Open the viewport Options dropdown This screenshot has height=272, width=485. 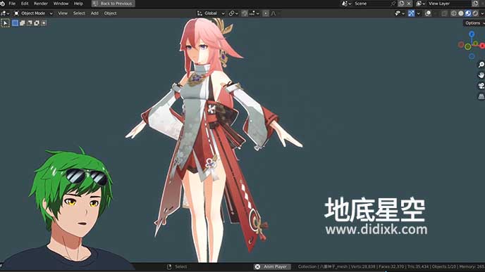click(x=474, y=23)
